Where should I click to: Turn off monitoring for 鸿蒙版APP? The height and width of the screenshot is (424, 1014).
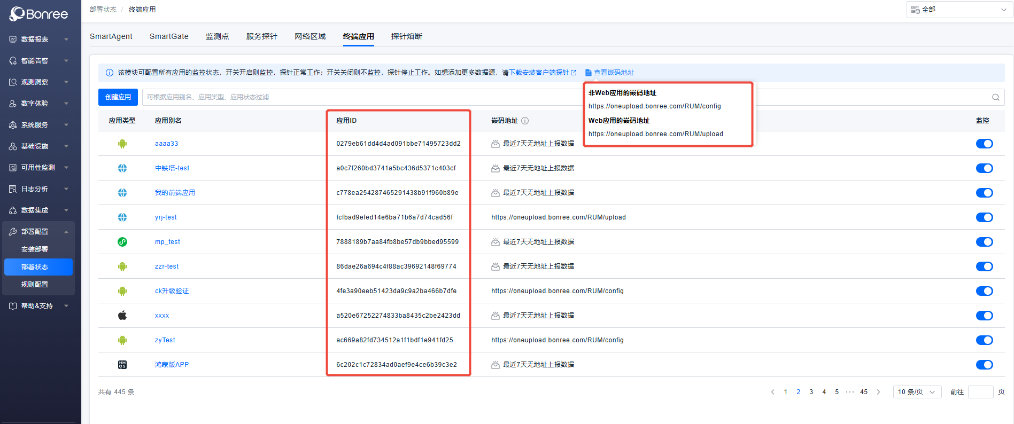point(984,365)
